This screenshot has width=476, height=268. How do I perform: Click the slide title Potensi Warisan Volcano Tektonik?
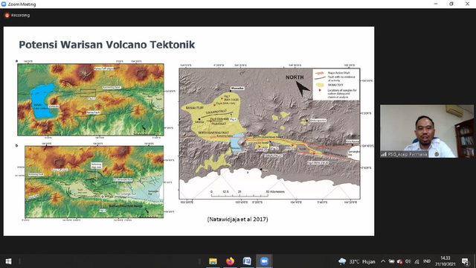(x=107, y=45)
